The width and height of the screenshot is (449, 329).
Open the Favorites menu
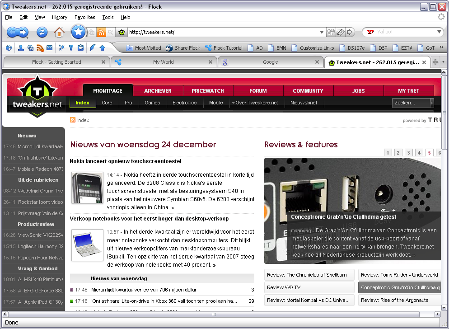click(x=85, y=17)
